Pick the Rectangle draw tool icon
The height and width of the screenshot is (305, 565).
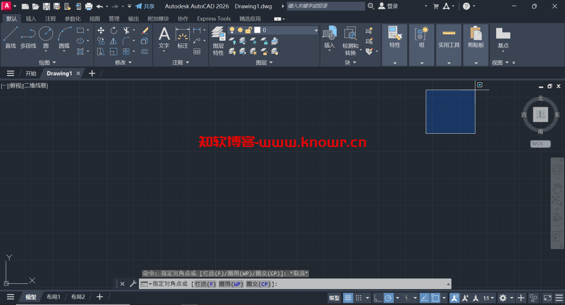pos(80,30)
